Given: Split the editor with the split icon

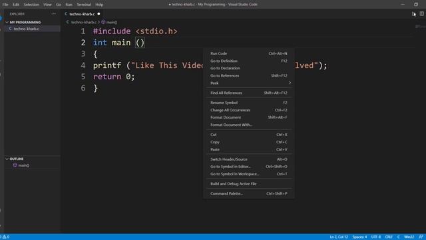Looking at the screenshot, I should pyautogui.click(x=421, y=14).
